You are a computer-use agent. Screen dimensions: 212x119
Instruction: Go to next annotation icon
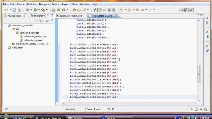[x=122, y=10]
